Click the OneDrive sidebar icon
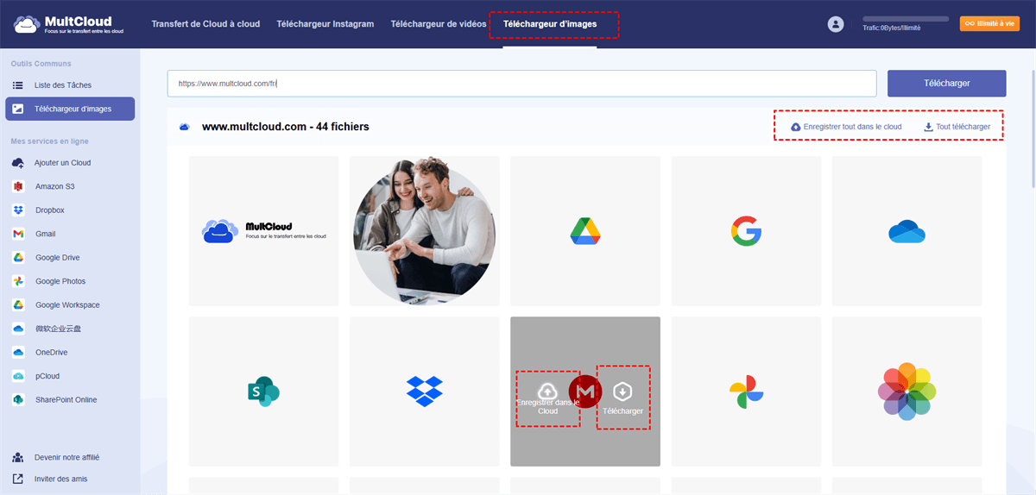1036x495 pixels. [x=17, y=353]
